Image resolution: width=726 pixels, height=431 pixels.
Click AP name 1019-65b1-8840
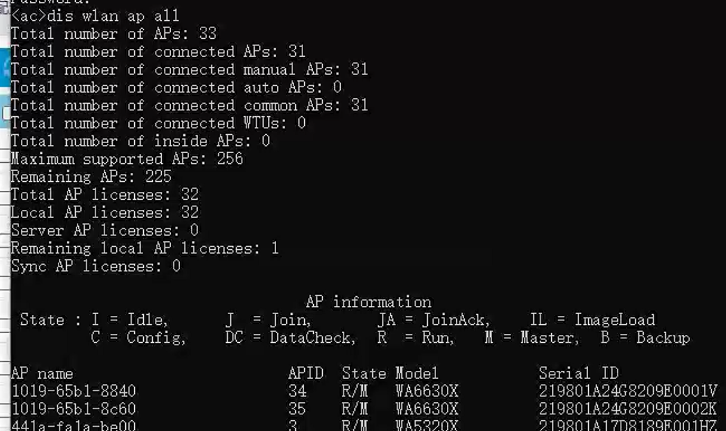[x=73, y=392]
